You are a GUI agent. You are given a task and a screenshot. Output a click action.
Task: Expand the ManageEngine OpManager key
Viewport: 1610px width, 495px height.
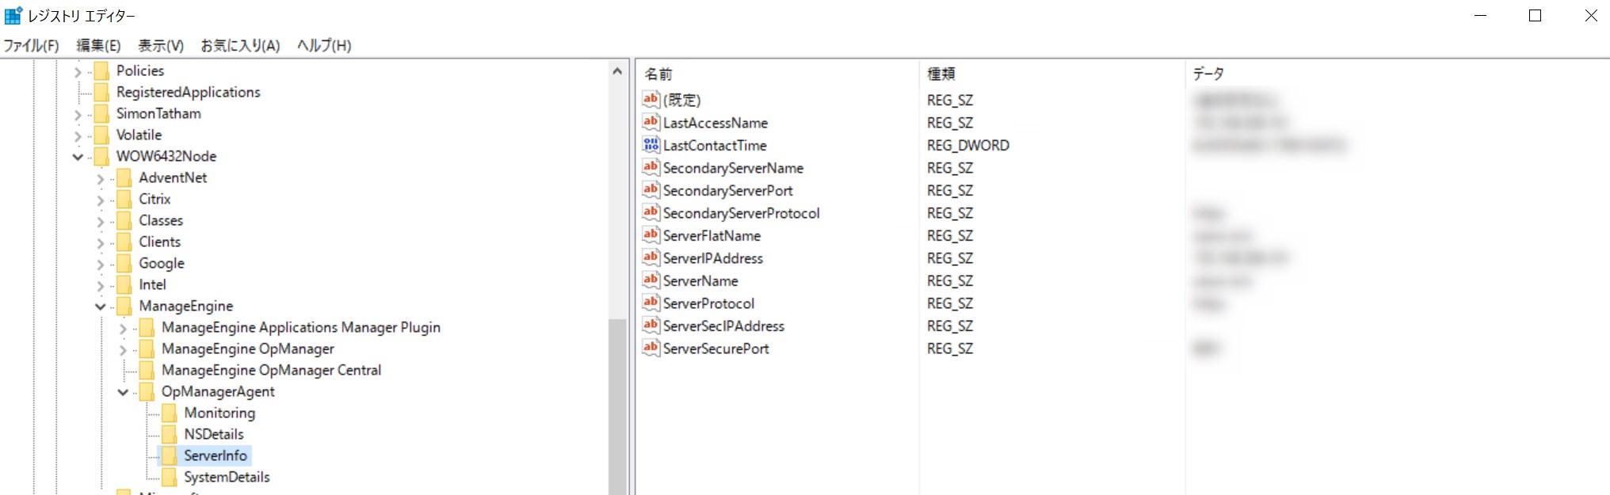(x=123, y=349)
